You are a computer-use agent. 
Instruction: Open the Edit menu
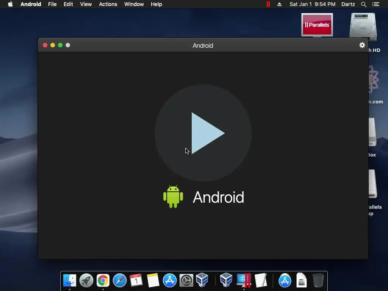pyautogui.click(x=68, y=4)
